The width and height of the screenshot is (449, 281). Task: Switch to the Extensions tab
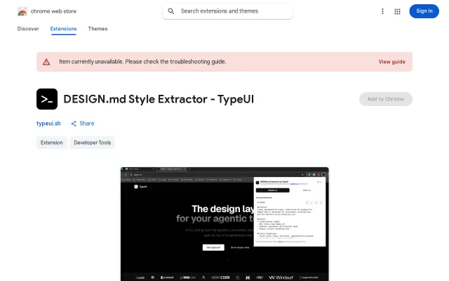[63, 29]
